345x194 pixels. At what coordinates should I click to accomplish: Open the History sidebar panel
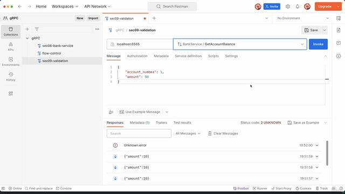click(x=11, y=77)
